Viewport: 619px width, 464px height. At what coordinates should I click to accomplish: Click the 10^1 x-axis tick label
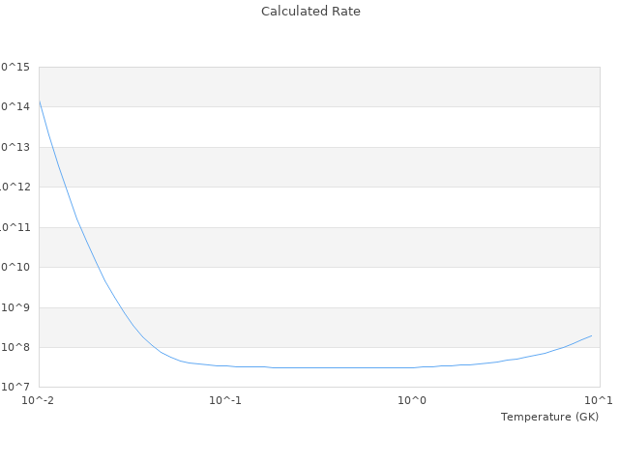click(x=599, y=400)
